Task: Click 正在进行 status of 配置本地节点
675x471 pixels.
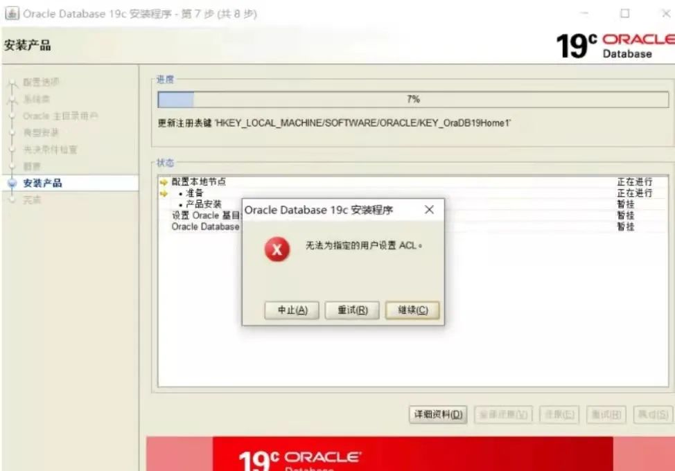Action: 635,181
